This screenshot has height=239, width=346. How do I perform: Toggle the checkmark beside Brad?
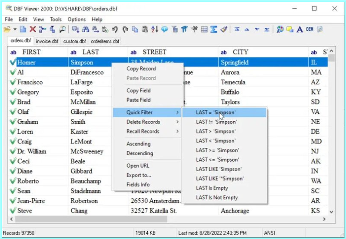click(x=13, y=102)
